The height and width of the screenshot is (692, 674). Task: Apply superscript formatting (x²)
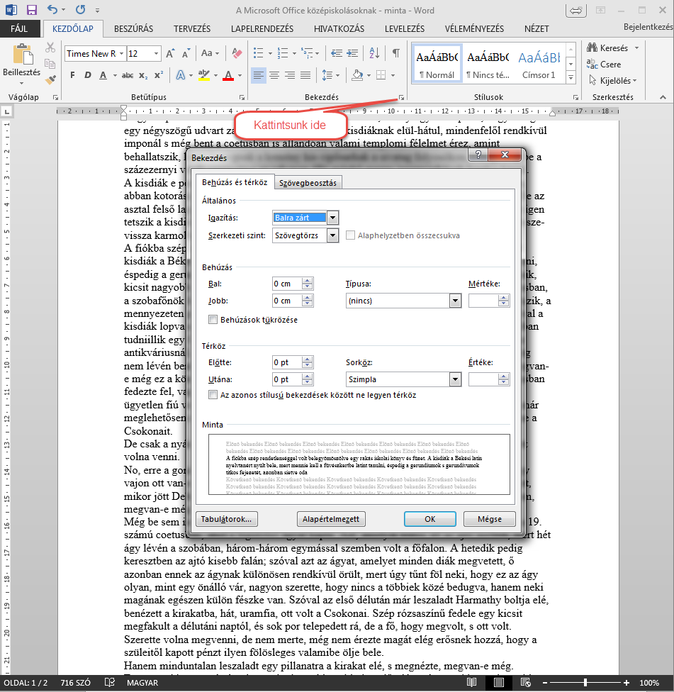click(159, 75)
